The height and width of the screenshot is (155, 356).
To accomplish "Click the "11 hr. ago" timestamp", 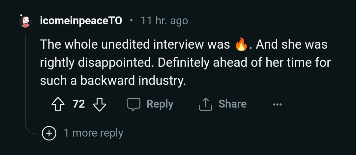I will (x=164, y=21).
